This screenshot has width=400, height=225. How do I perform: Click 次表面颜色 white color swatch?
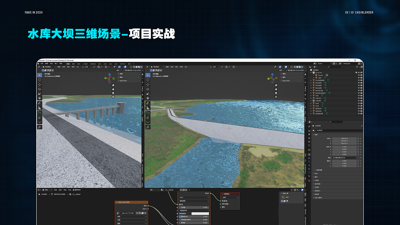pos(200,213)
